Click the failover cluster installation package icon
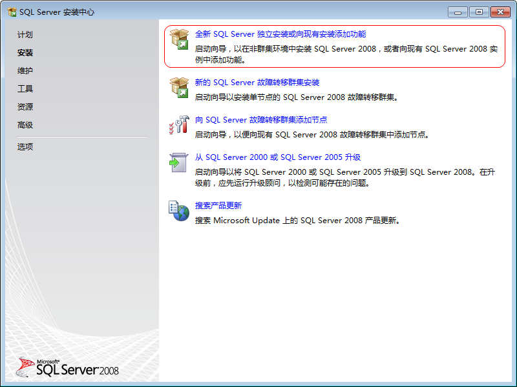Screen dimensions: 517x387 179,88
